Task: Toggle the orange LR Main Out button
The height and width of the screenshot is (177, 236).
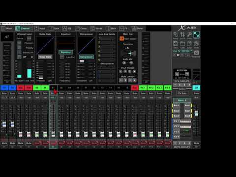Action: point(121,39)
